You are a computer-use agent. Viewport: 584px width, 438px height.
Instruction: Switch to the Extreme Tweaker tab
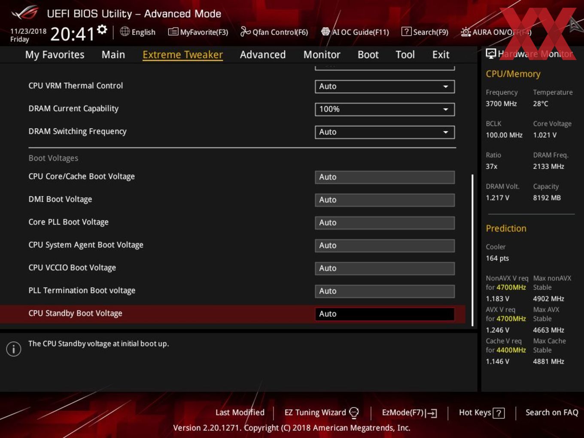point(182,55)
